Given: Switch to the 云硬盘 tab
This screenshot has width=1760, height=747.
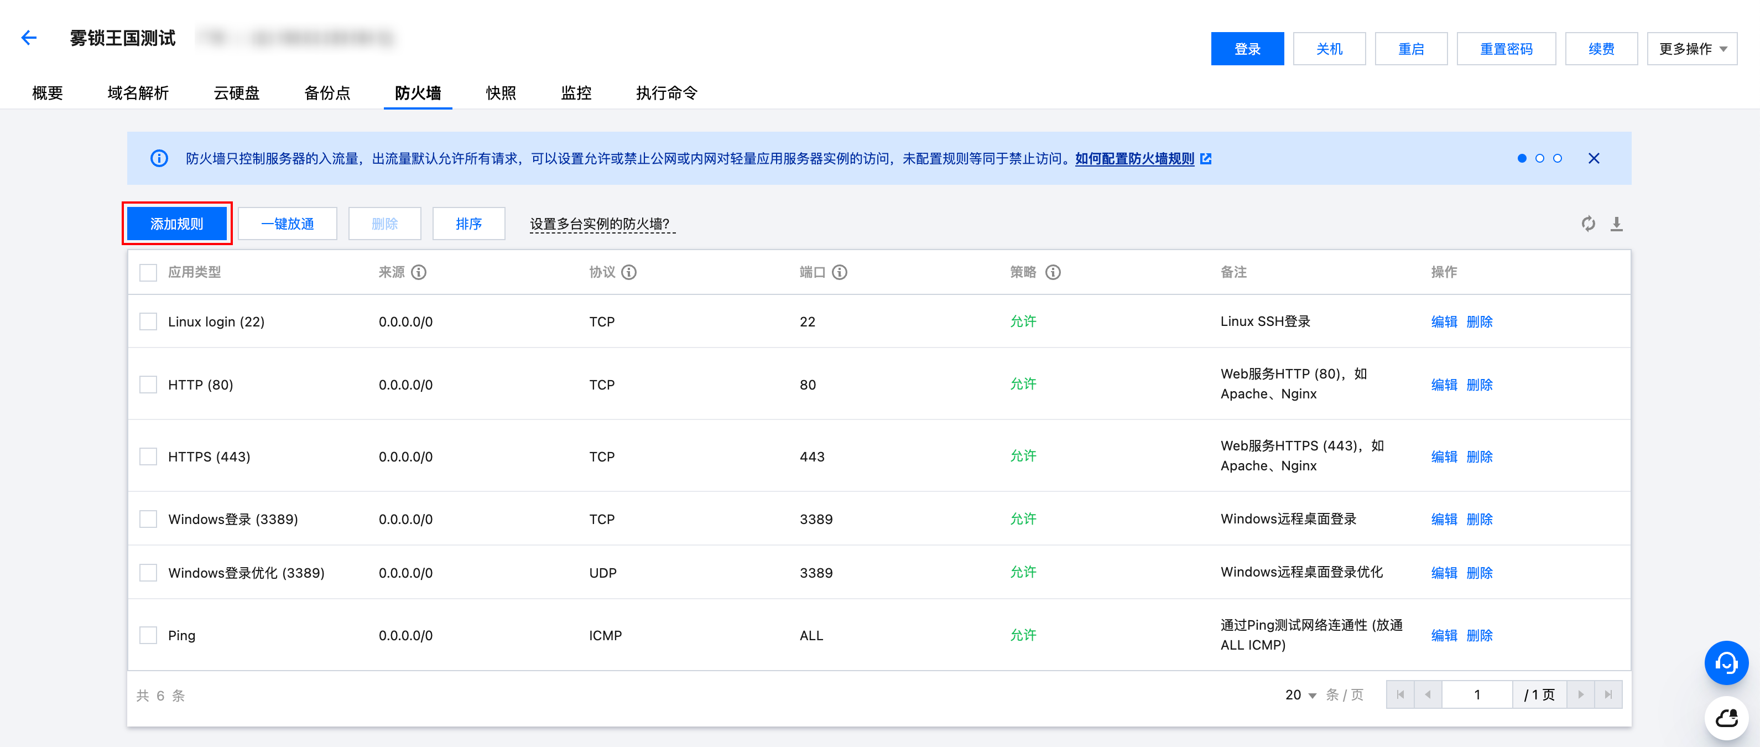Looking at the screenshot, I should [x=236, y=93].
